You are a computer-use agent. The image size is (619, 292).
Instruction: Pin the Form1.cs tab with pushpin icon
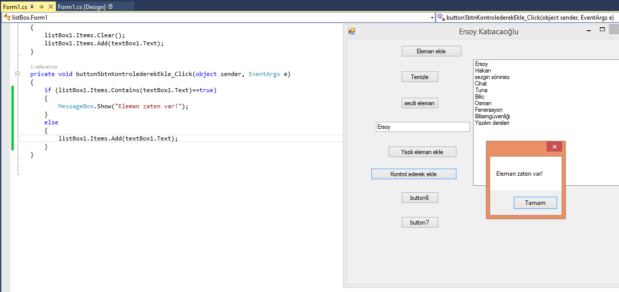[41, 7]
